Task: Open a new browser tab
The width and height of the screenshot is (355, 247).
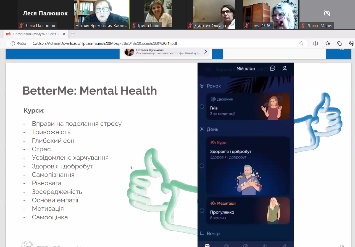Action: tap(73, 34)
